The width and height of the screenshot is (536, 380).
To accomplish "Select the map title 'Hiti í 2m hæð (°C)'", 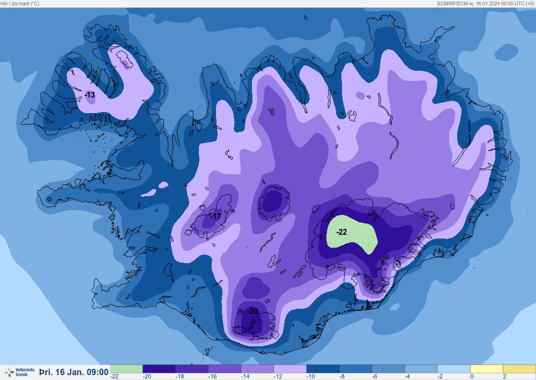I will (x=20, y=3).
